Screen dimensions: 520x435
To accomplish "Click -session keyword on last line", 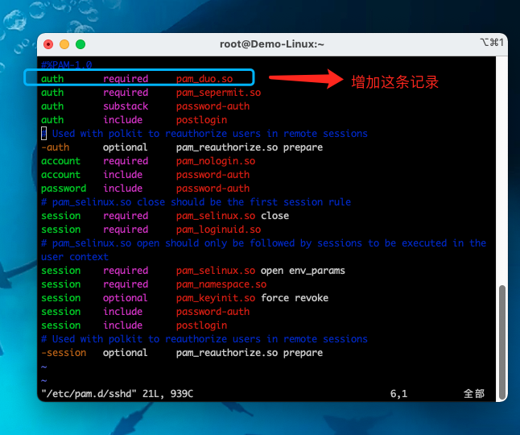I will point(64,353).
